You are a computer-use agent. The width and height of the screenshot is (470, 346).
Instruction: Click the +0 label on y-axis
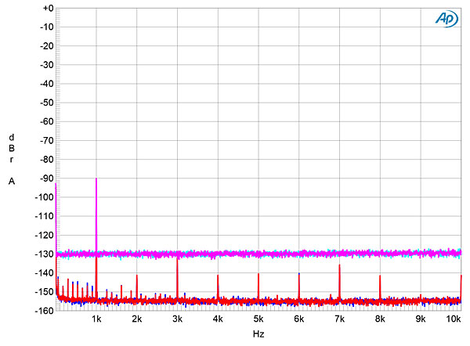pos(46,9)
